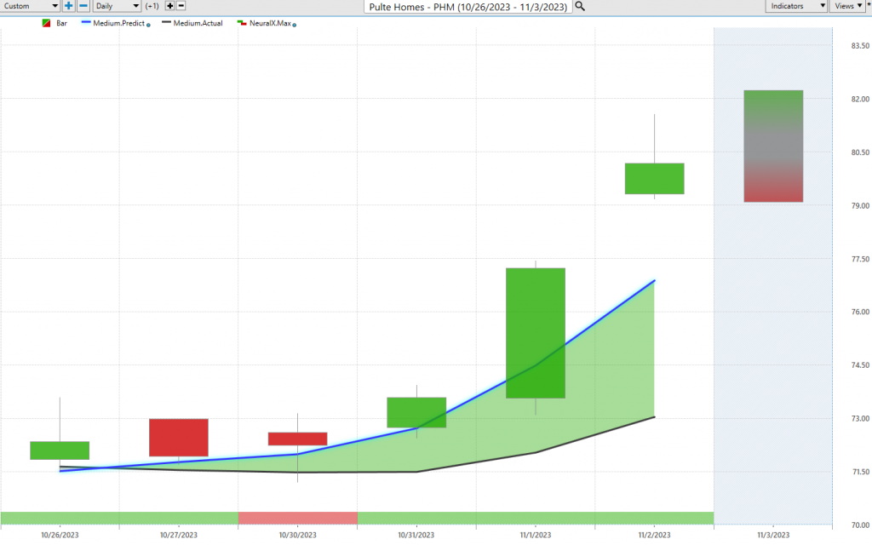Click the Medium.Predict legend label
The height and width of the screenshot is (545, 872).
(x=119, y=23)
